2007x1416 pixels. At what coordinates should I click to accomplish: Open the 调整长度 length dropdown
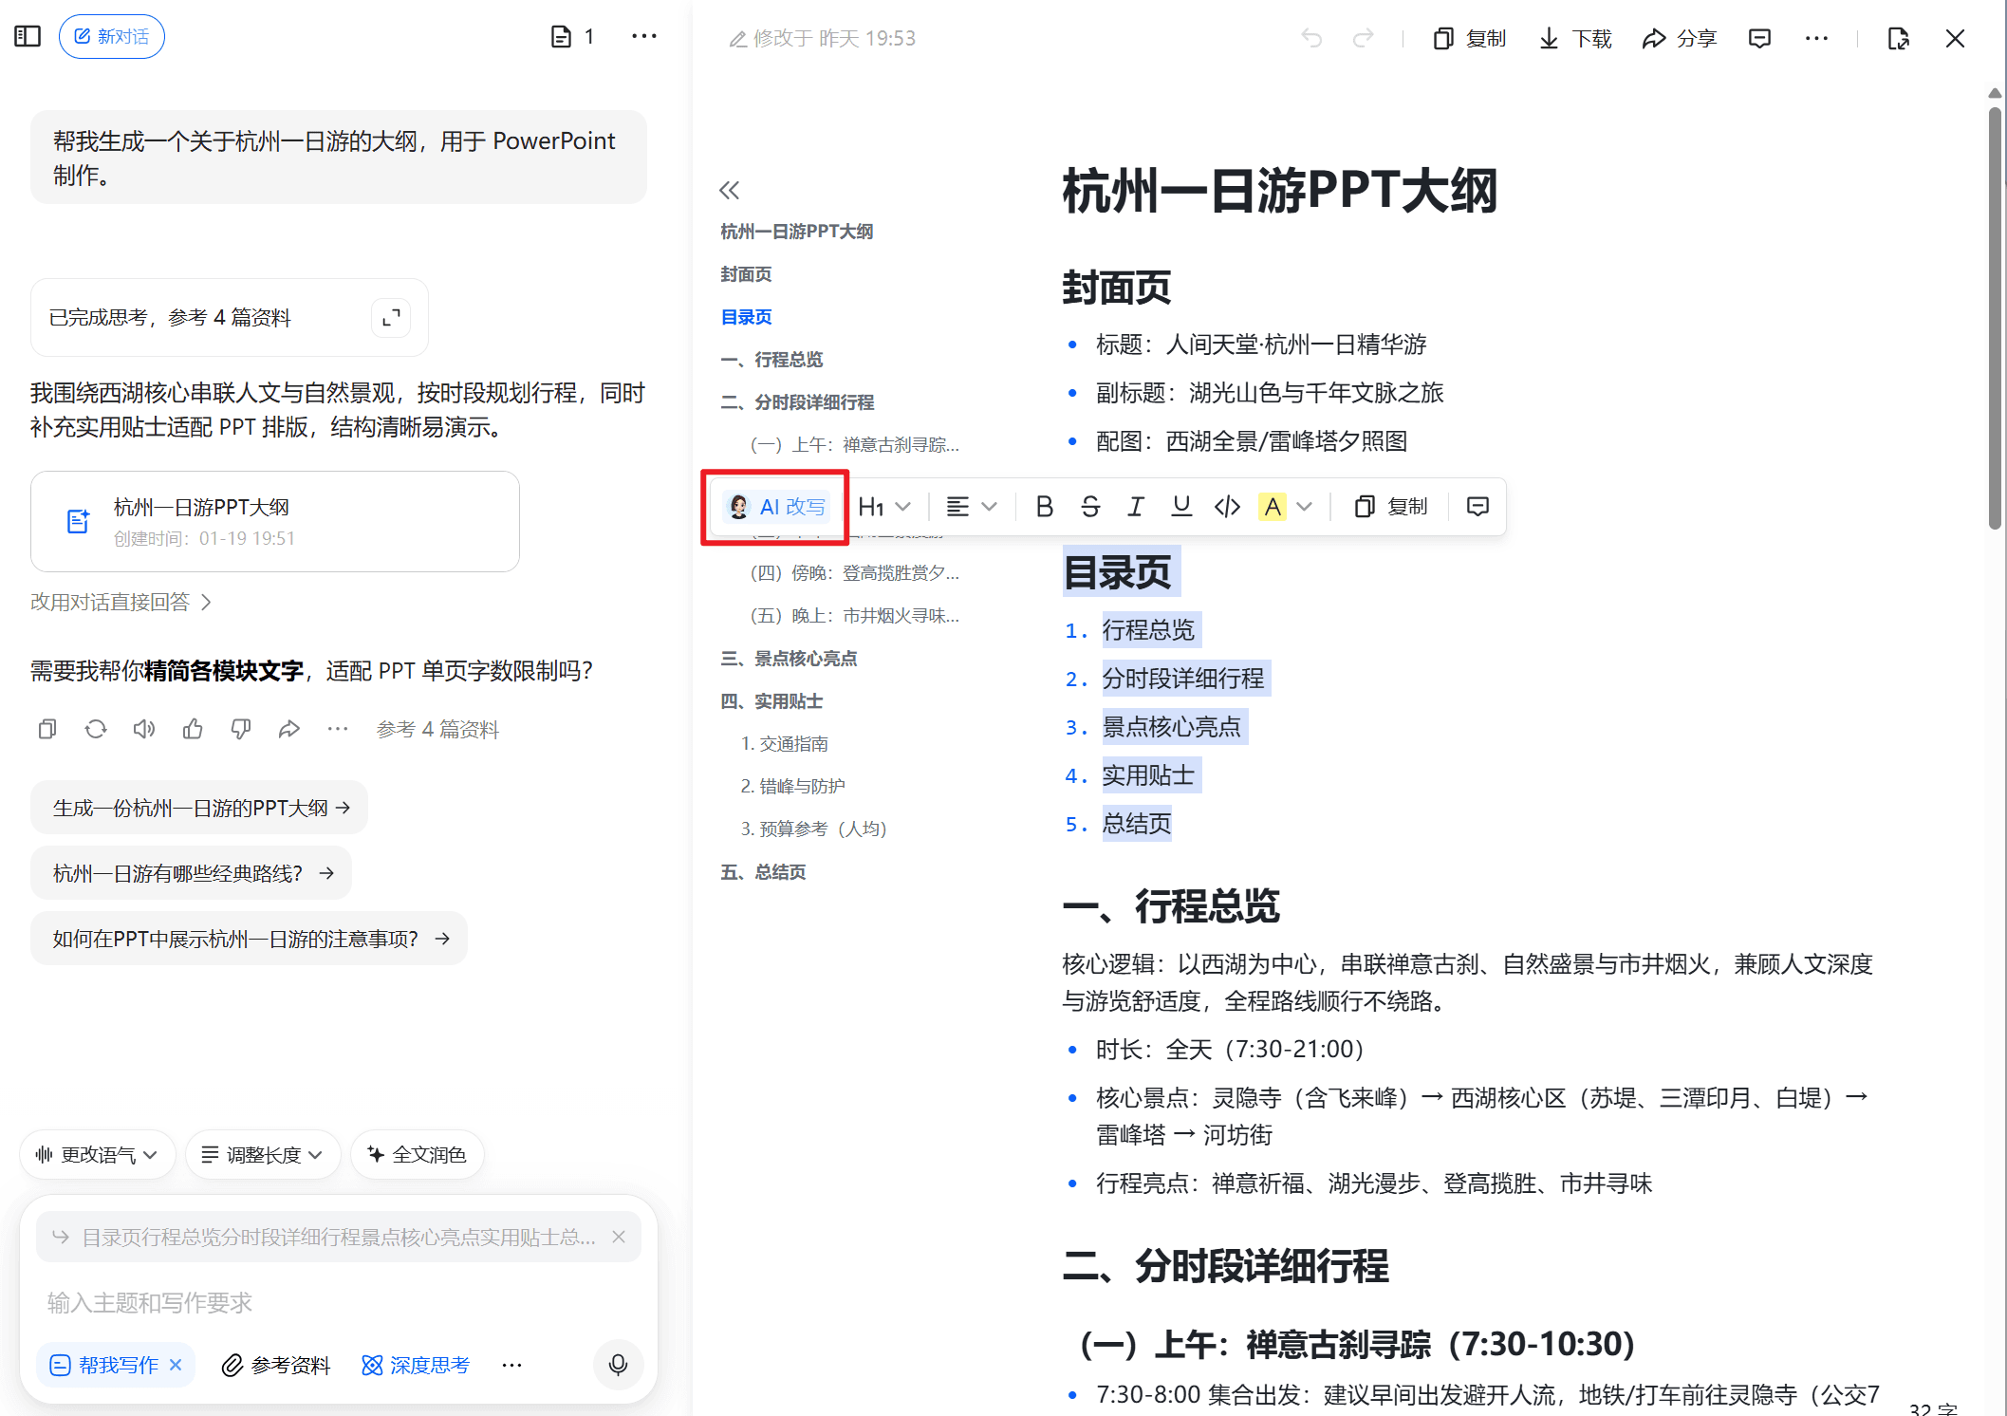[263, 1154]
